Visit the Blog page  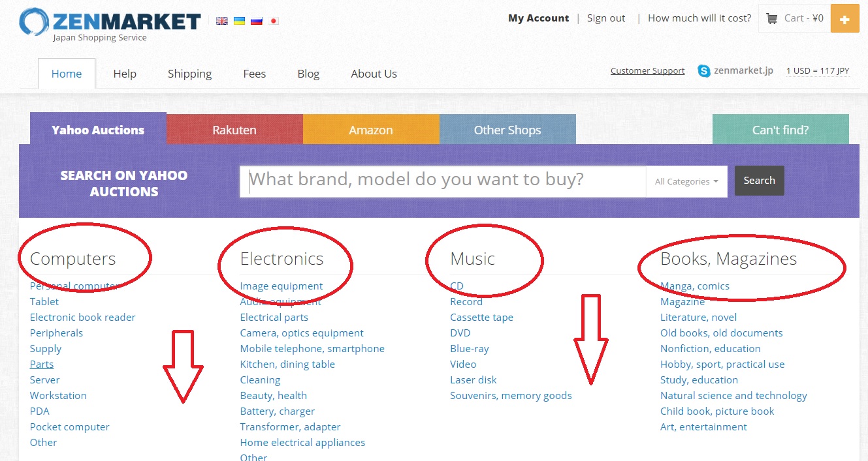click(x=308, y=74)
